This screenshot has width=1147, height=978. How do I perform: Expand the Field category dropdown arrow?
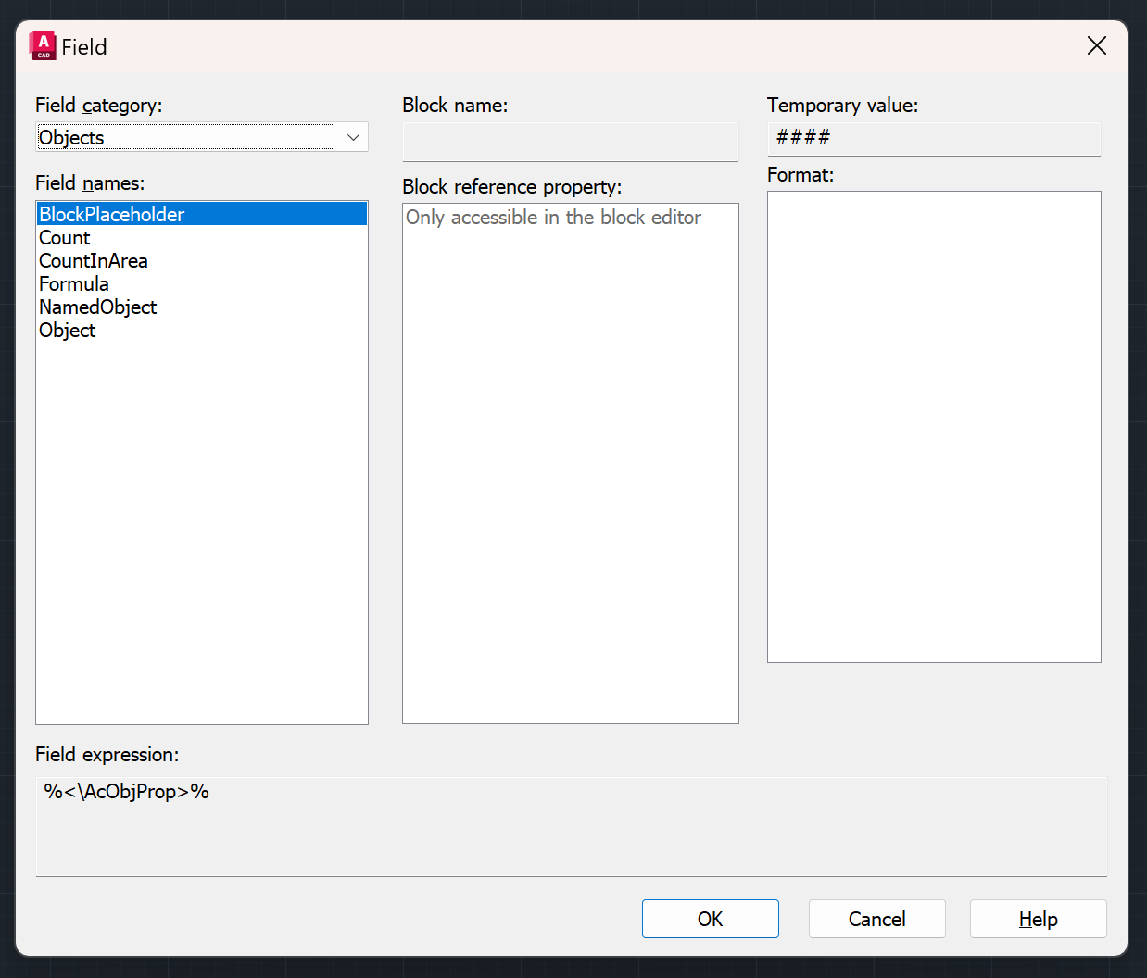pyautogui.click(x=353, y=137)
